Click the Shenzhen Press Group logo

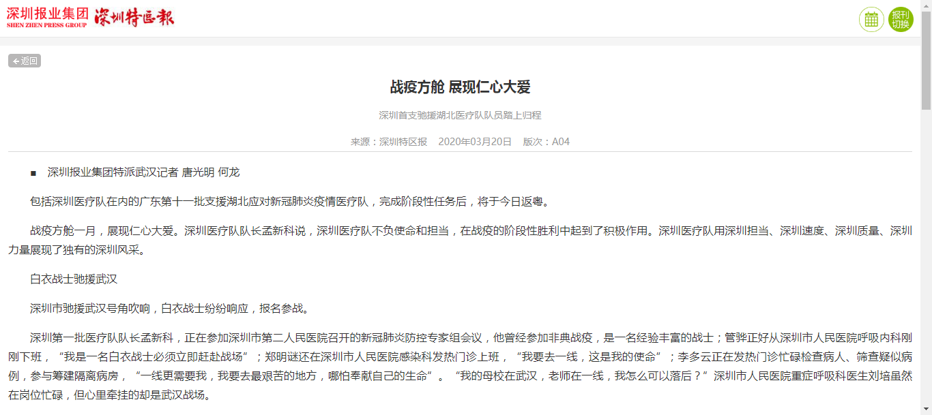[x=47, y=18]
